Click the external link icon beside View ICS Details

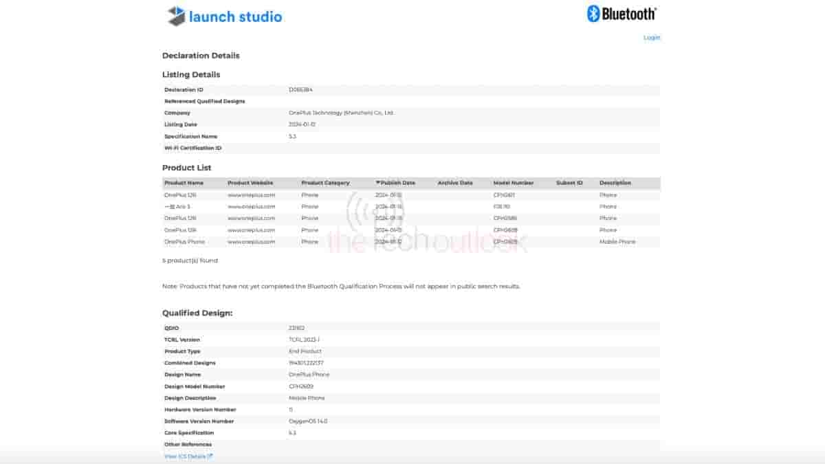210,456
